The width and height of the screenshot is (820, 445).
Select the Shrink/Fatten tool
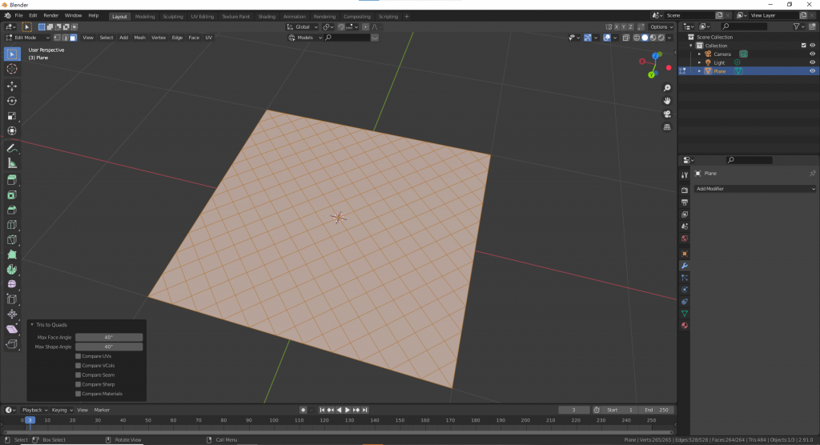pos(12,315)
